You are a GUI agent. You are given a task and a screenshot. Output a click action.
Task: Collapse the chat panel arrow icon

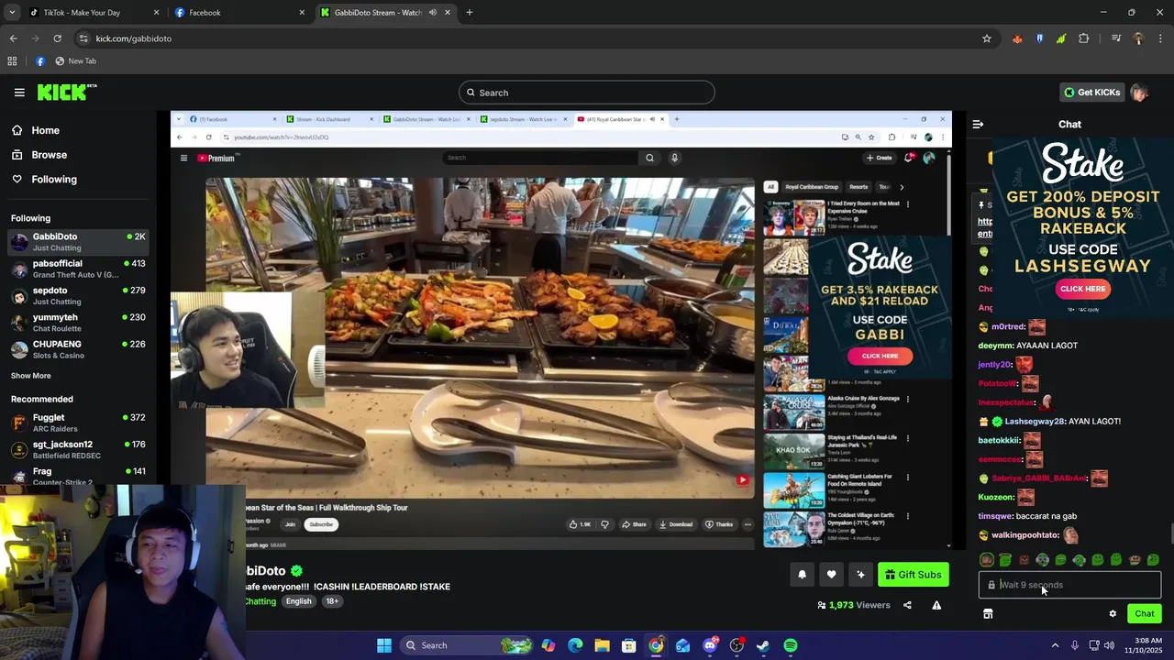point(978,124)
